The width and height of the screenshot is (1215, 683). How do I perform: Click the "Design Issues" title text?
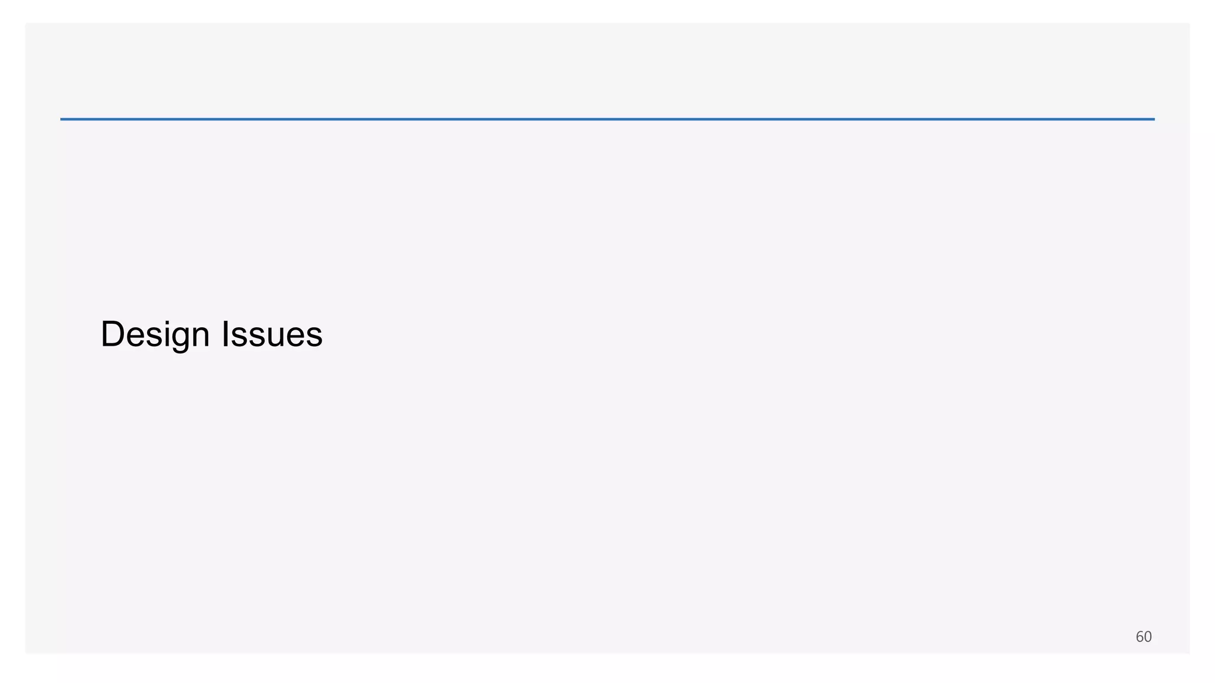click(211, 334)
